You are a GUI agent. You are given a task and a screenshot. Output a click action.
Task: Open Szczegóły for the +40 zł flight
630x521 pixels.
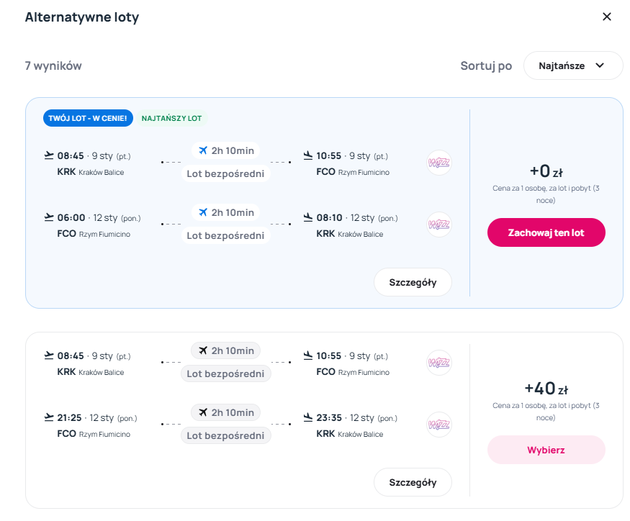pos(413,482)
